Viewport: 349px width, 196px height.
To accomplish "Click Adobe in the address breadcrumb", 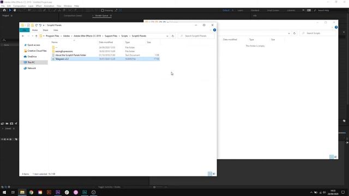I will click(67, 36).
